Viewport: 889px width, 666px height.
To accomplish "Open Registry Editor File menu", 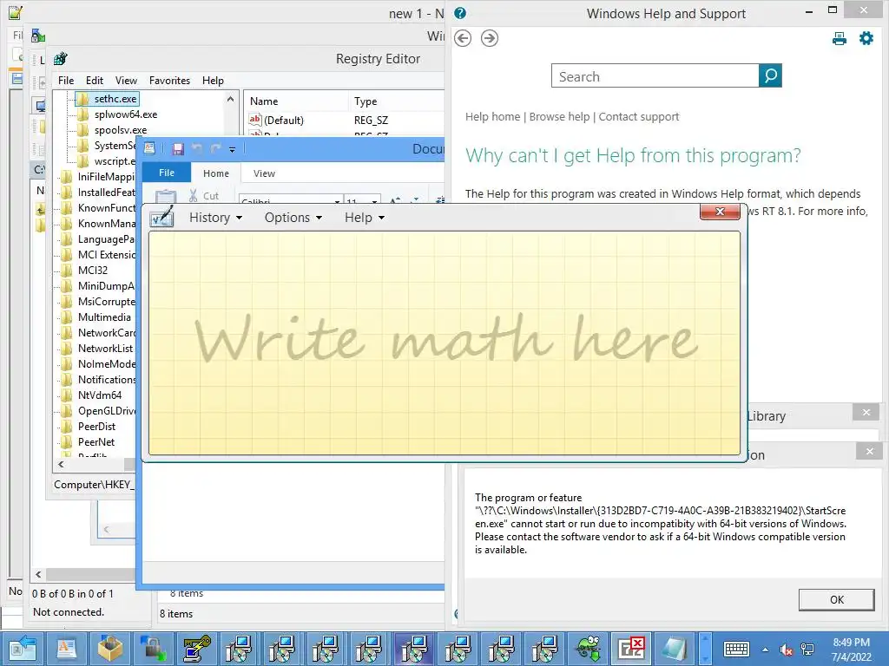I will click(66, 81).
